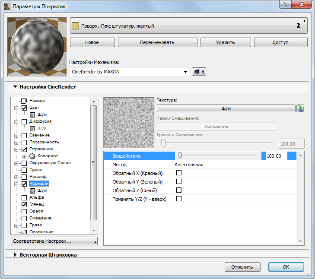Expand the Свечение tree node
This screenshot has height=279, width=315.
(16, 136)
